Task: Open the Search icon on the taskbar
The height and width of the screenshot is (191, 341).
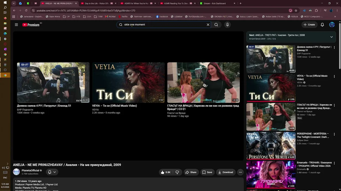Action: pos(5,7)
